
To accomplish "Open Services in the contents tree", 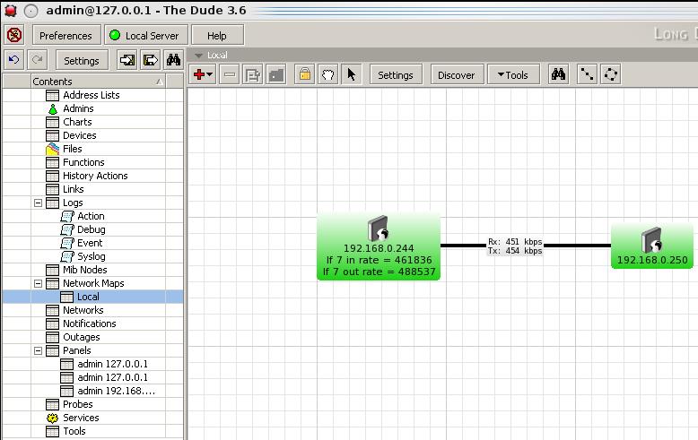I will pos(81,418).
